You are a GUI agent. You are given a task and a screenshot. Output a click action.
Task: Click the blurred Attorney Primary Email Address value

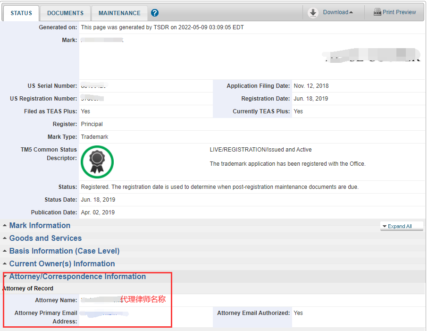point(104,313)
